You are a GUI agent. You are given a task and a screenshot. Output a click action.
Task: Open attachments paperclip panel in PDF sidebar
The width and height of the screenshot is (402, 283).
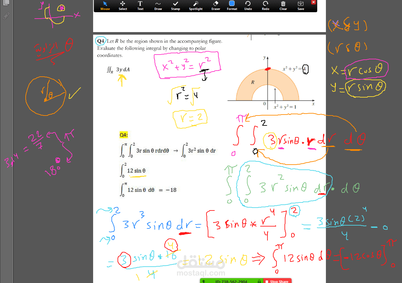[x=6, y=16]
